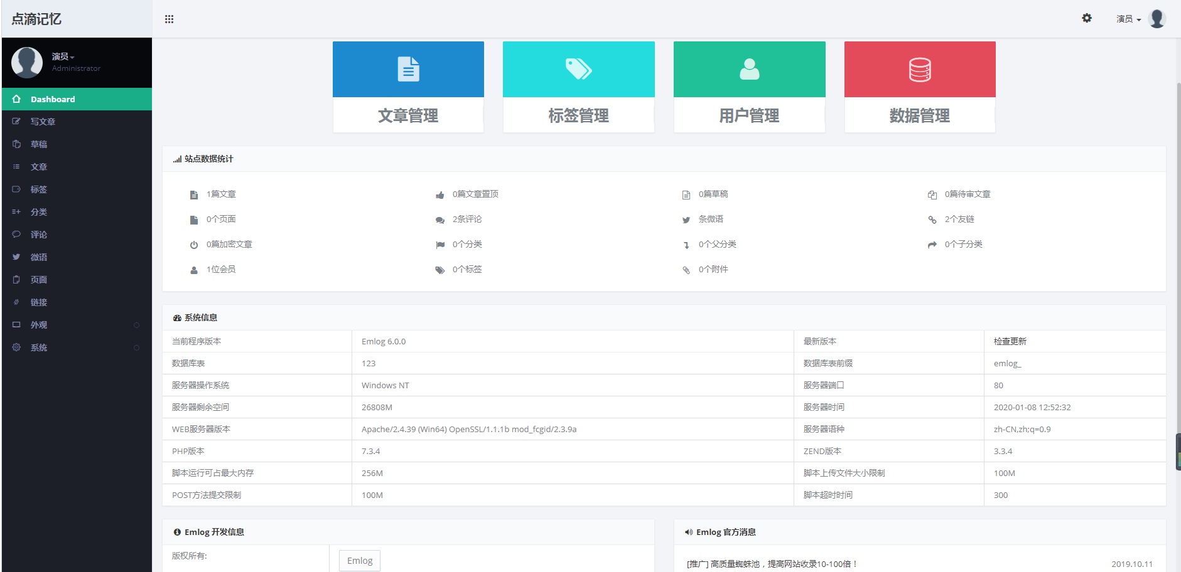
Task: Click the grid menu toggle icon
Action: point(169,19)
